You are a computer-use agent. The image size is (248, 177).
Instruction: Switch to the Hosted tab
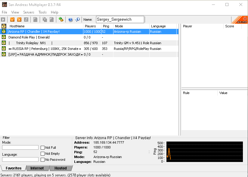point(60,168)
